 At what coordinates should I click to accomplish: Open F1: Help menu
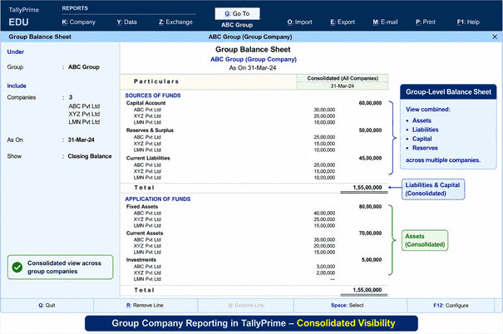pyautogui.click(x=468, y=22)
